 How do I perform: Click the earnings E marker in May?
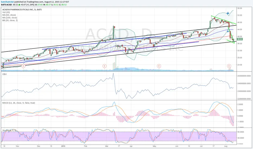[x=159, y=66]
